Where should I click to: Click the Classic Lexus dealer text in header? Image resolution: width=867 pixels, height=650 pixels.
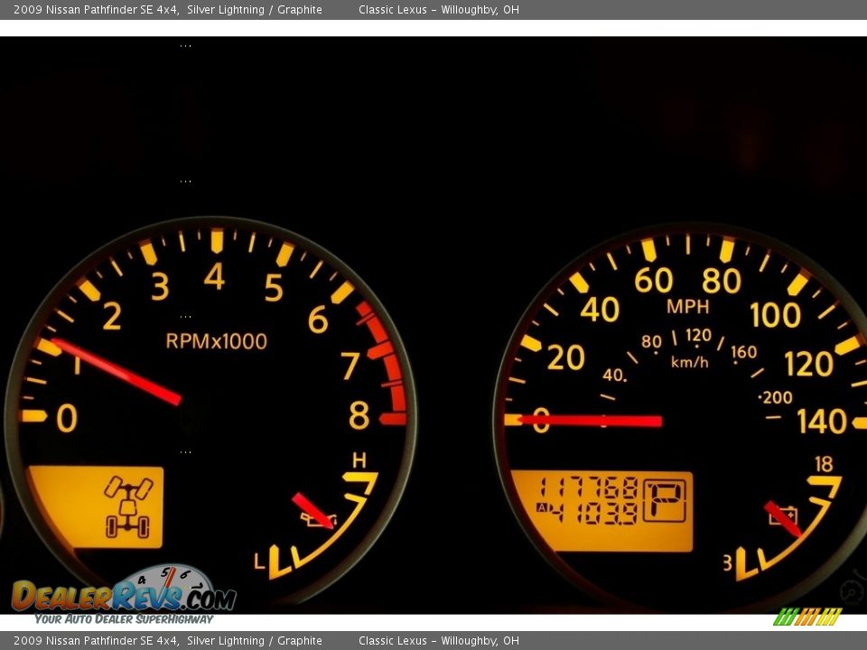coord(438,10)
